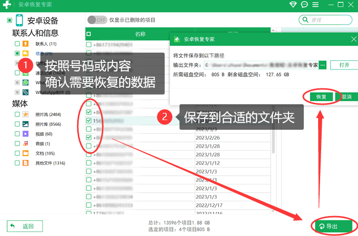Check the row checkbox dated 2022/12/17
Screen dimensions: 358x236
pyautogui.click(x=89, y=205)
